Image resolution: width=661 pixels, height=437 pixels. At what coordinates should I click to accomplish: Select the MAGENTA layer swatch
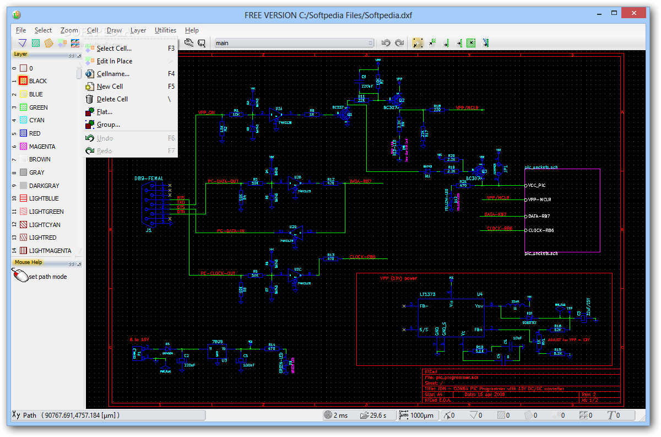23,147
